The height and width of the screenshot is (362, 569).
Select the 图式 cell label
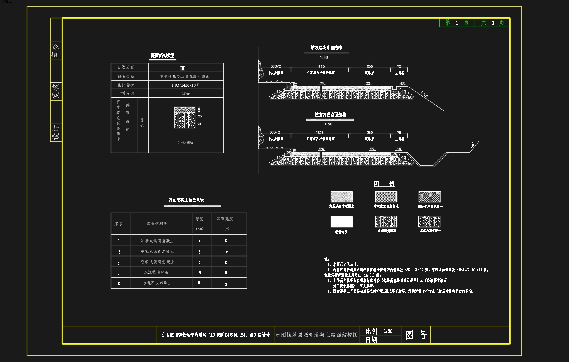point(142,123)
